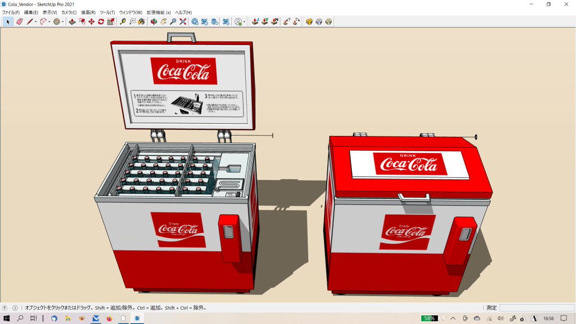Screen dimensions: 576x324
Task: Click the taskbar volume speaker icon
Action: 501,318
